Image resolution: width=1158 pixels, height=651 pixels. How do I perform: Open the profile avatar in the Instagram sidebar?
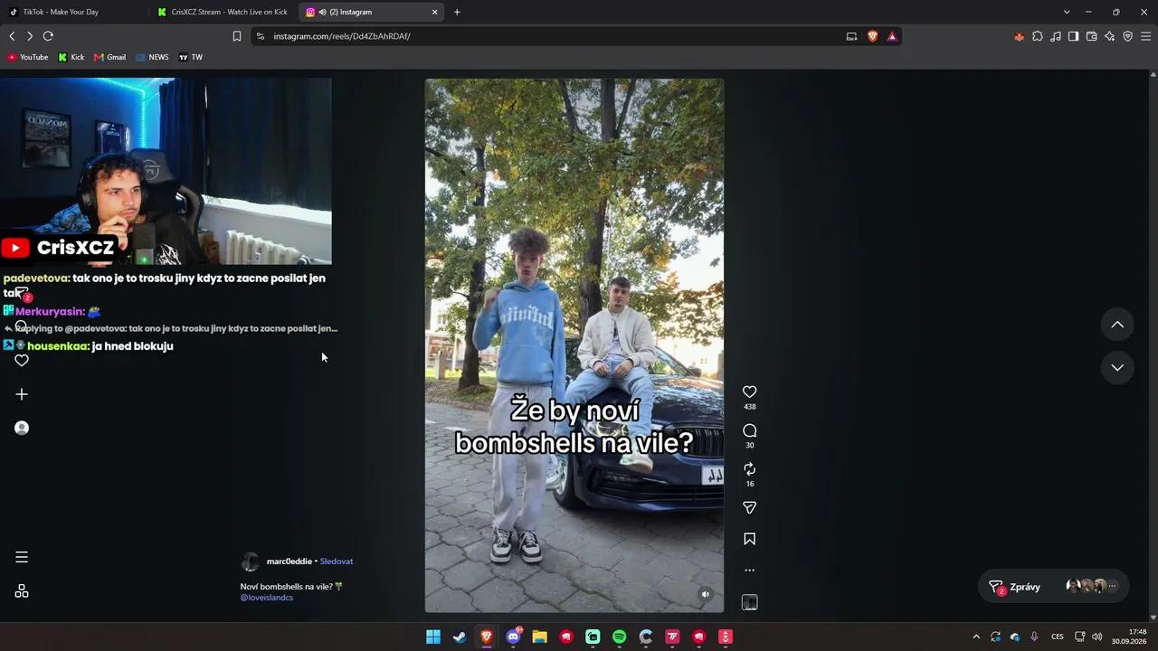[x=22, y=428]
